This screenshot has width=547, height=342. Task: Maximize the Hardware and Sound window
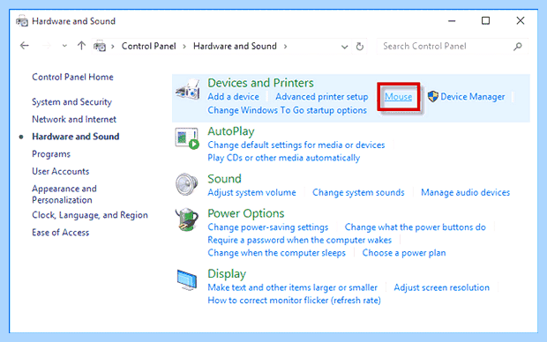485,21
